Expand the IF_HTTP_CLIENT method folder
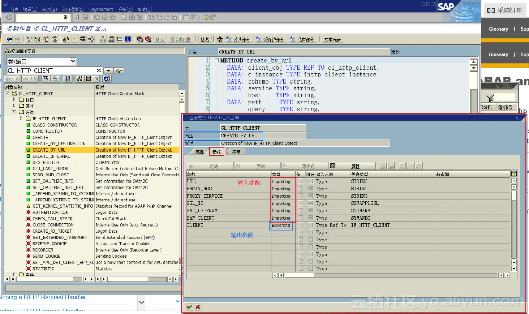The width and height of the screenshot is (529, 314). tap(21, 118)
